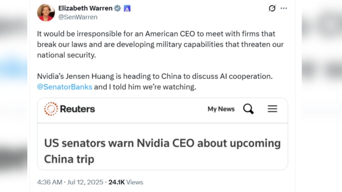Click the Reuters search magnifier icon
Viewport: 342px width, 192px height.
pos(248,109)
